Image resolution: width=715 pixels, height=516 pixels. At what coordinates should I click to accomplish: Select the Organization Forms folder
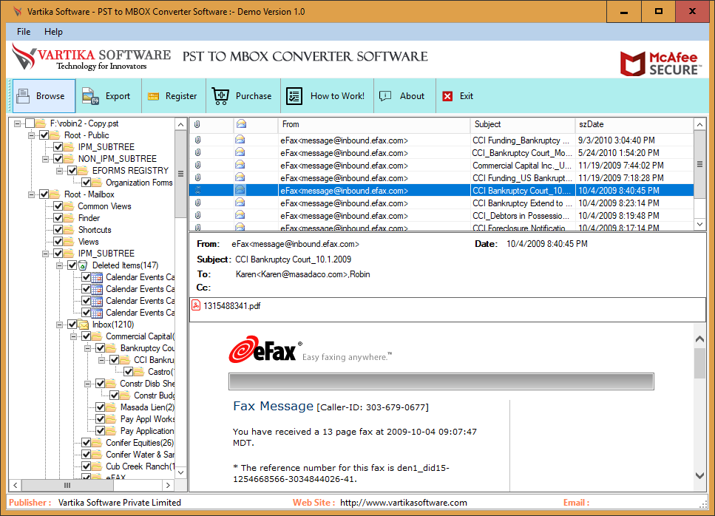(139, 183)
